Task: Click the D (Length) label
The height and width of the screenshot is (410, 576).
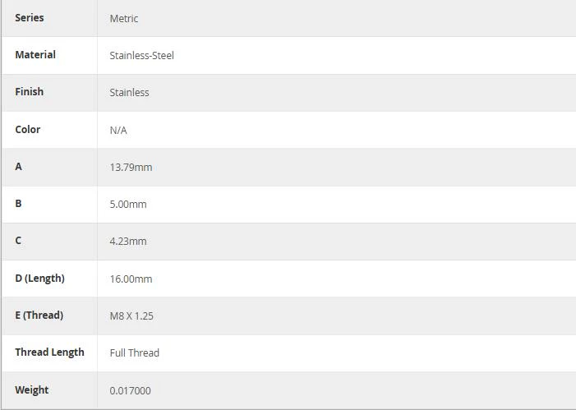Action: (x=39, y=278)
